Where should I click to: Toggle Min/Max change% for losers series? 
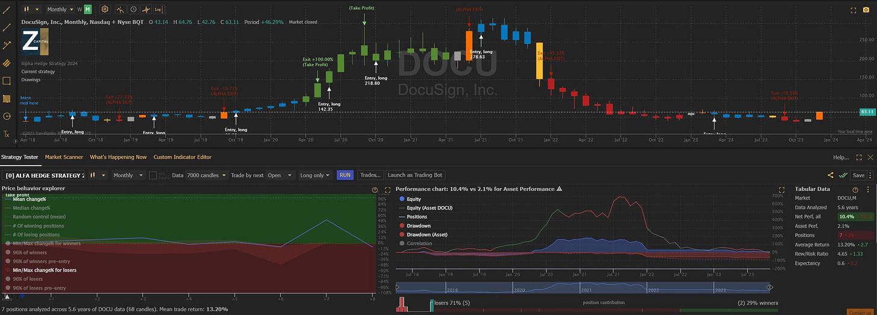pyautogui.click(x=41, y=270)
